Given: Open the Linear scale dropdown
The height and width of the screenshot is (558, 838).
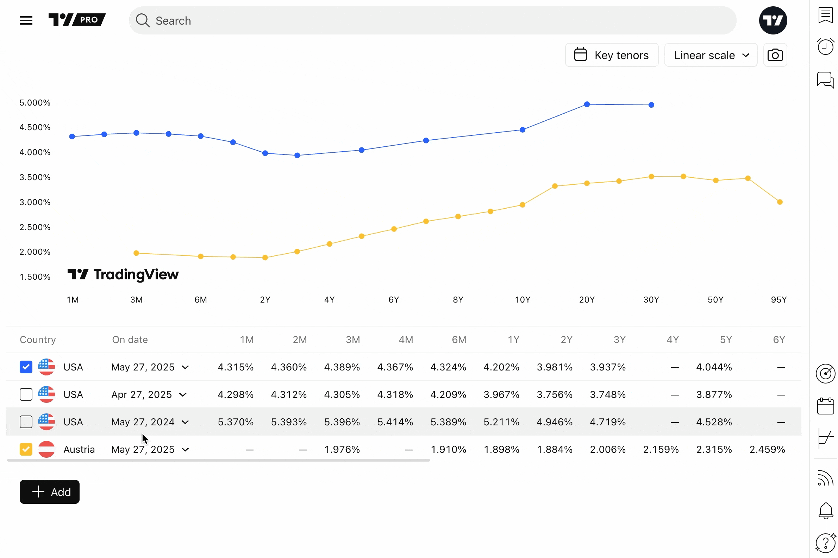Looking at the screenshot, I should [710, 55].
